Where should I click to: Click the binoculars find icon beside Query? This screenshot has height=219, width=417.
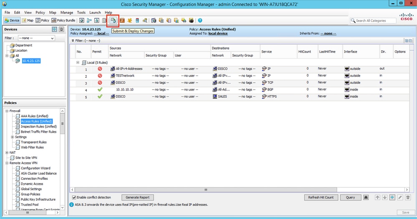366,197
